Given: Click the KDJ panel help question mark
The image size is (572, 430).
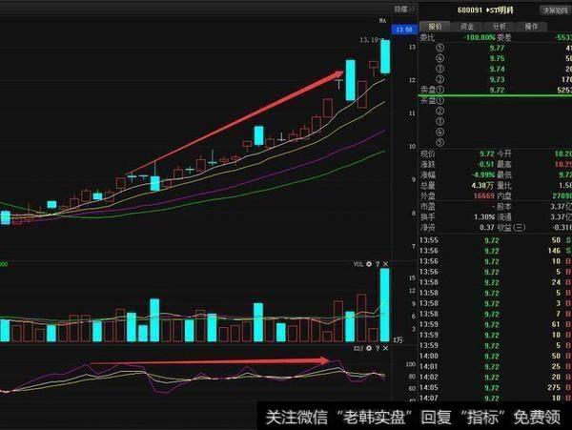Looking at the screenshot, I should (378, 349).
